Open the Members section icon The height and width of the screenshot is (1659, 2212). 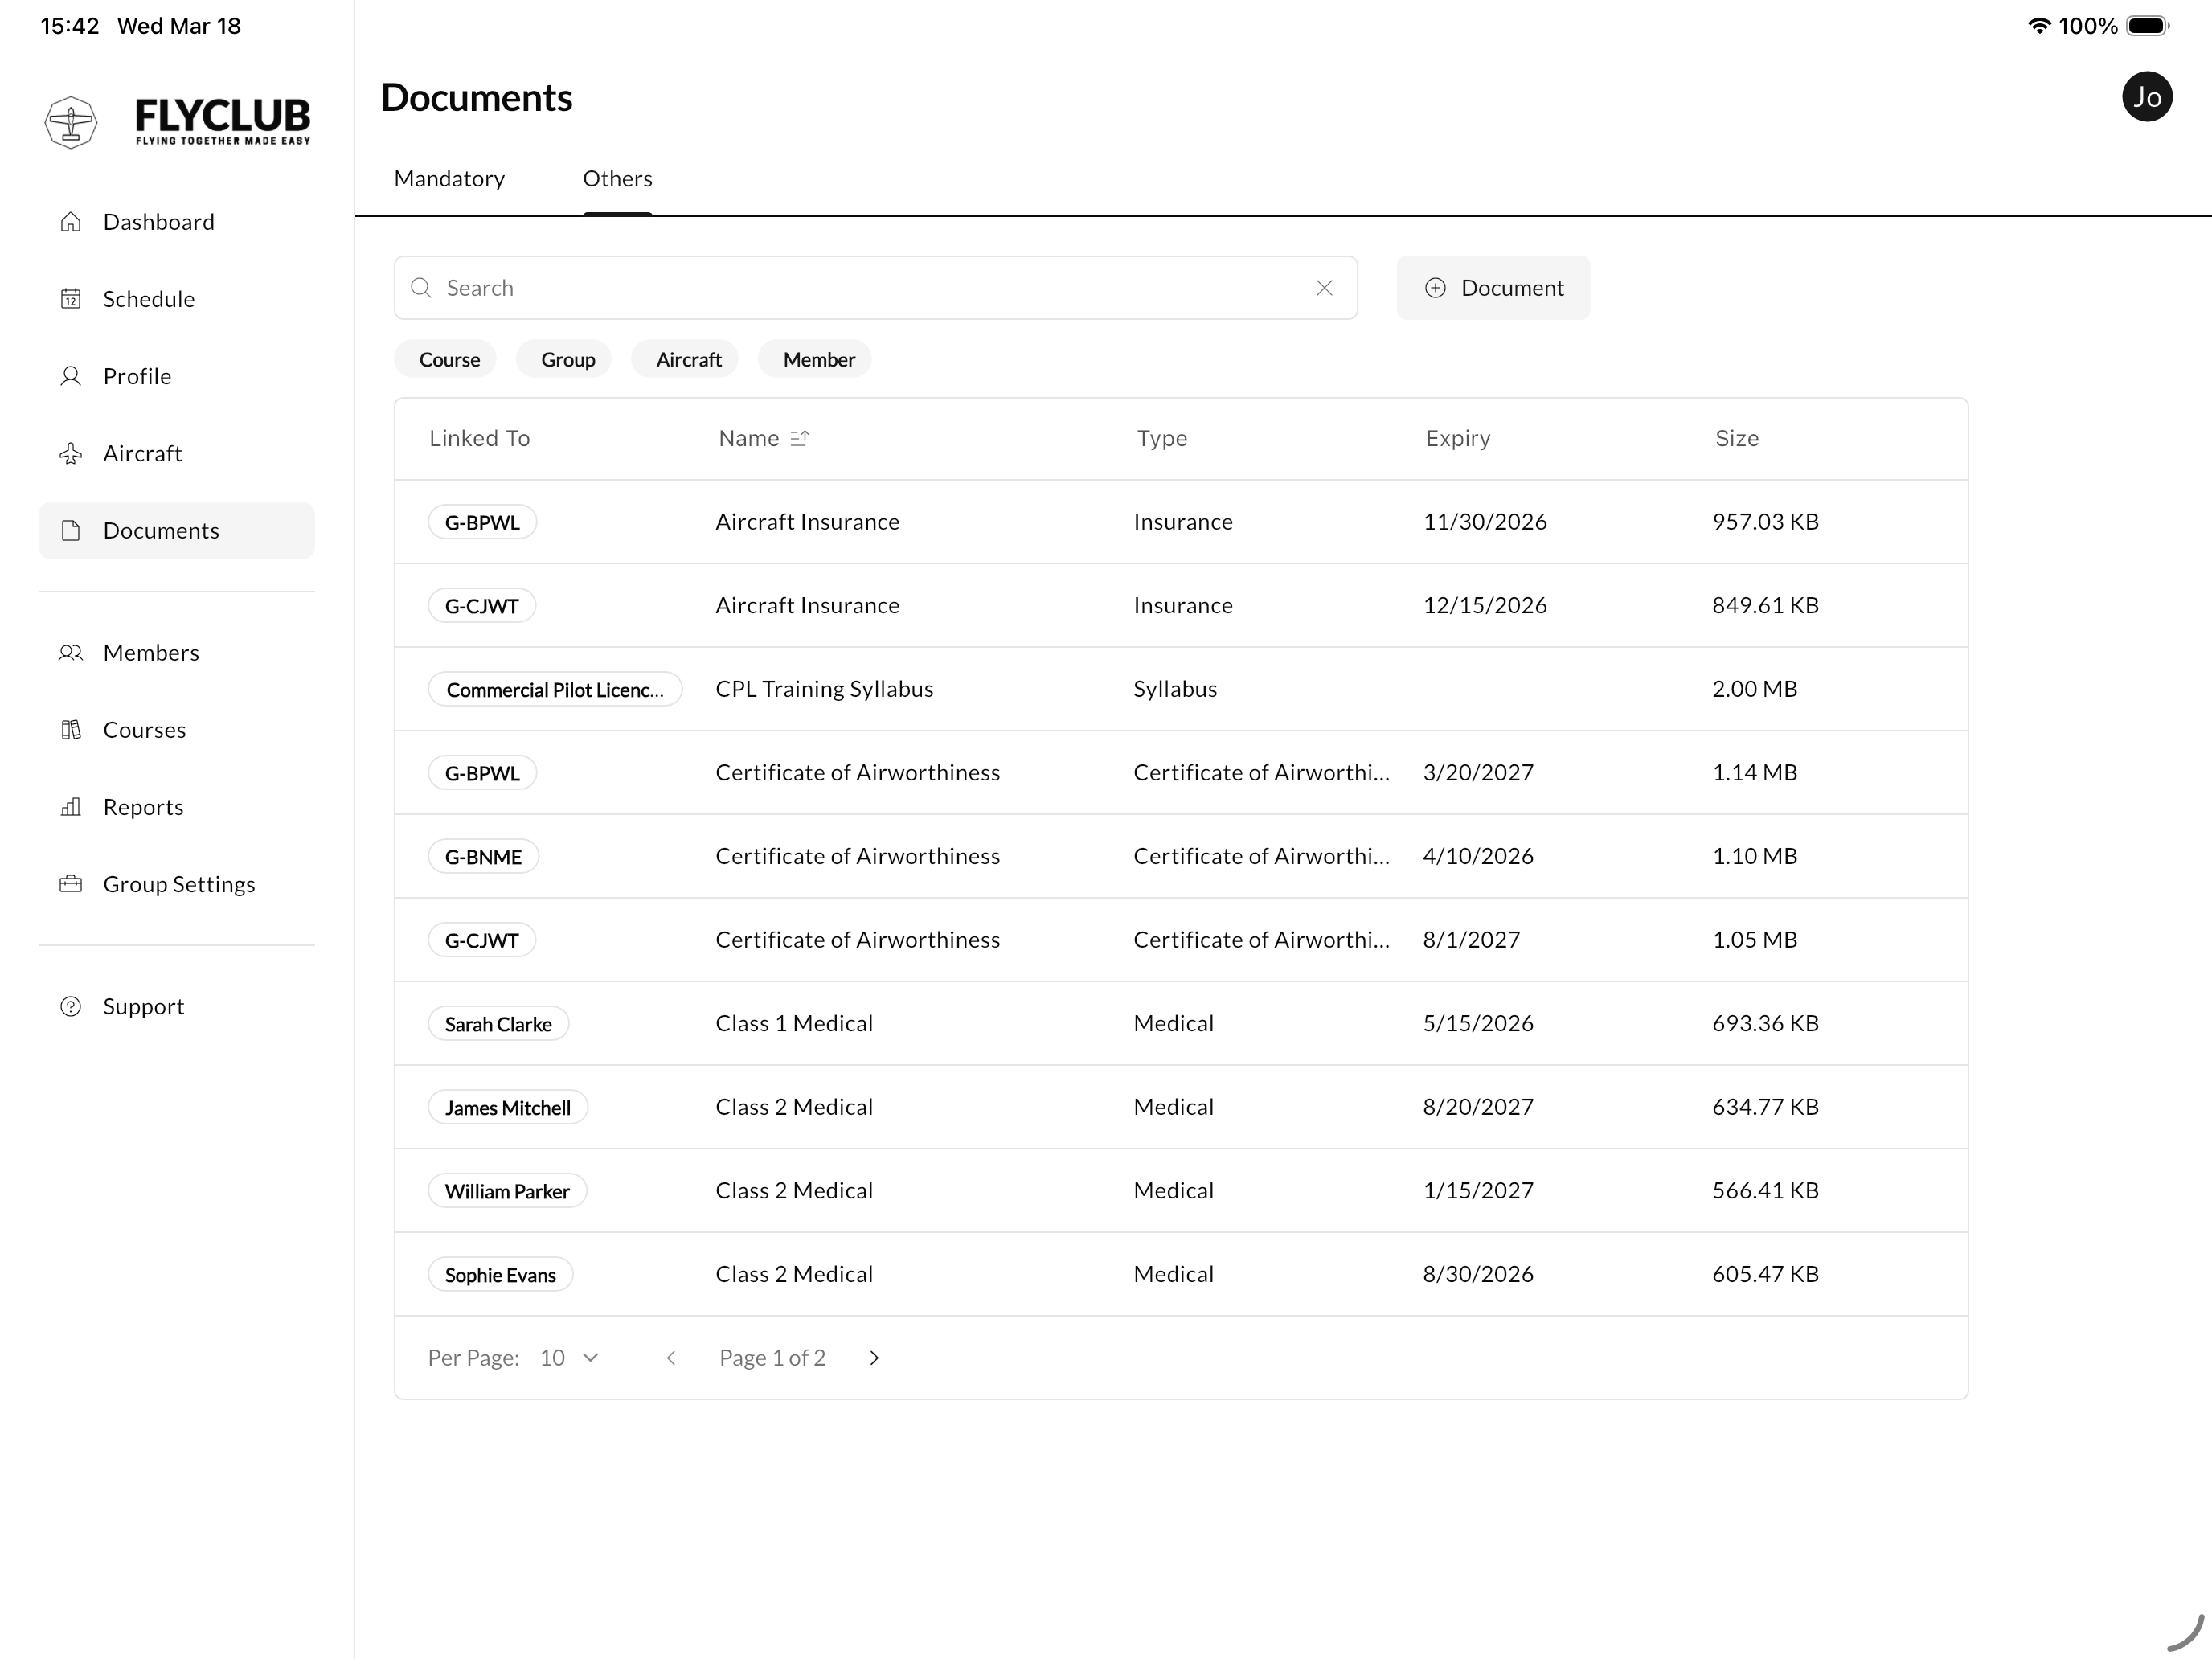click(x=71, y=652)
